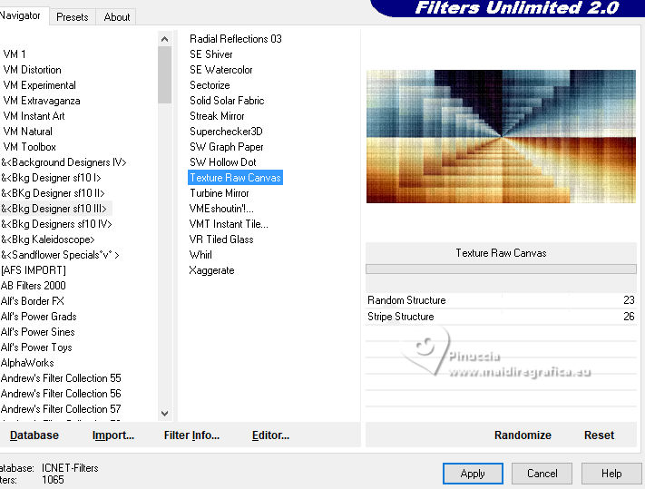Cancel the Filters Unlimited dialog
The image size is (645, 489).
542,474
